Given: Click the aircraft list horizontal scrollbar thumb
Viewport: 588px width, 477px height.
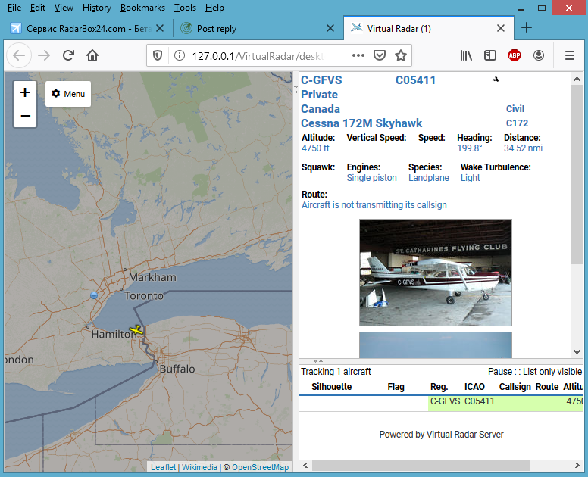Looking at the screenshot, I should click(421, 465).
